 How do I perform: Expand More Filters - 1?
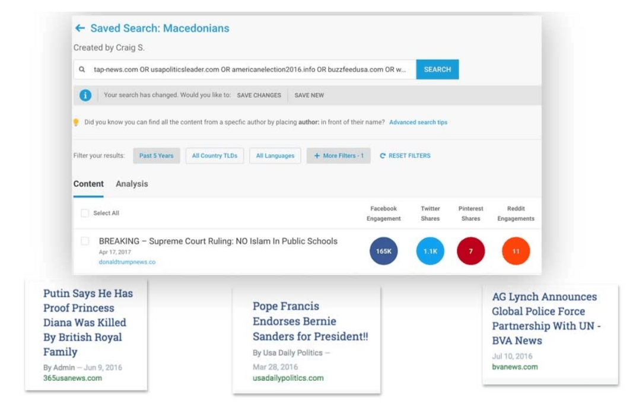[338, 156]
